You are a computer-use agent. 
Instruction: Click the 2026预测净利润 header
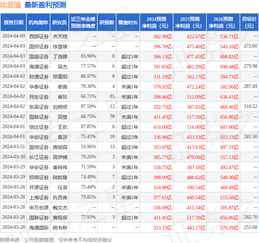pyautogui.click(x=223, y=23)
